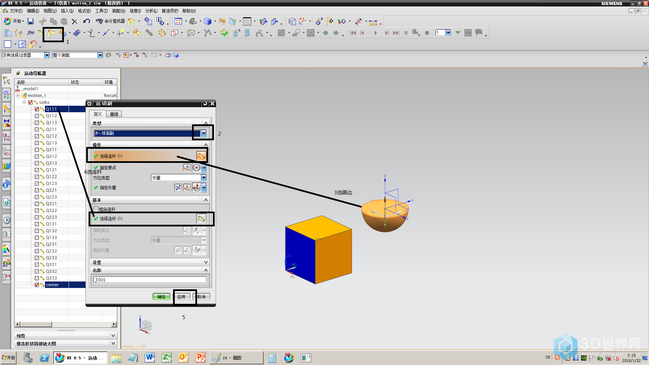Open Word from the taskbar
Image resolution: width=649 pixels, height=365 pixels.
click(x=149, y=358)
